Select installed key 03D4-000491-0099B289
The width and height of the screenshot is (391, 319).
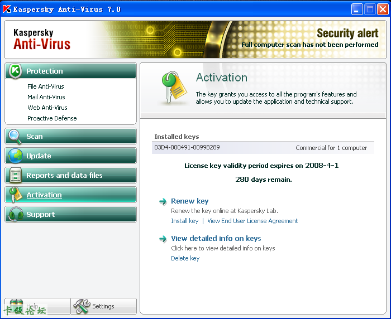263,148
